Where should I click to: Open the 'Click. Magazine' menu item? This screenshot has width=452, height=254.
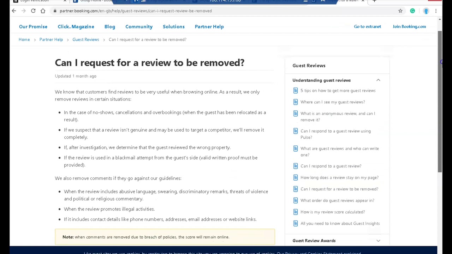tap(76, 26)
